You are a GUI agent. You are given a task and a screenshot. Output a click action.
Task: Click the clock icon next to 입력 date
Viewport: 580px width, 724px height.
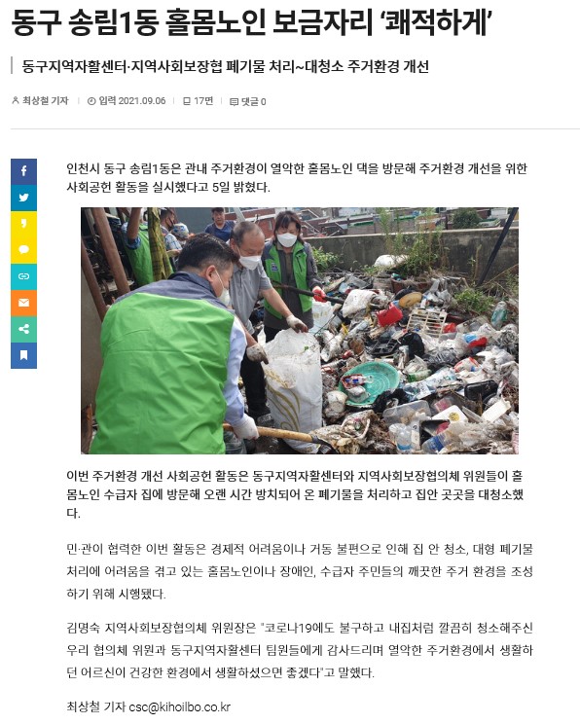[91, 101]
